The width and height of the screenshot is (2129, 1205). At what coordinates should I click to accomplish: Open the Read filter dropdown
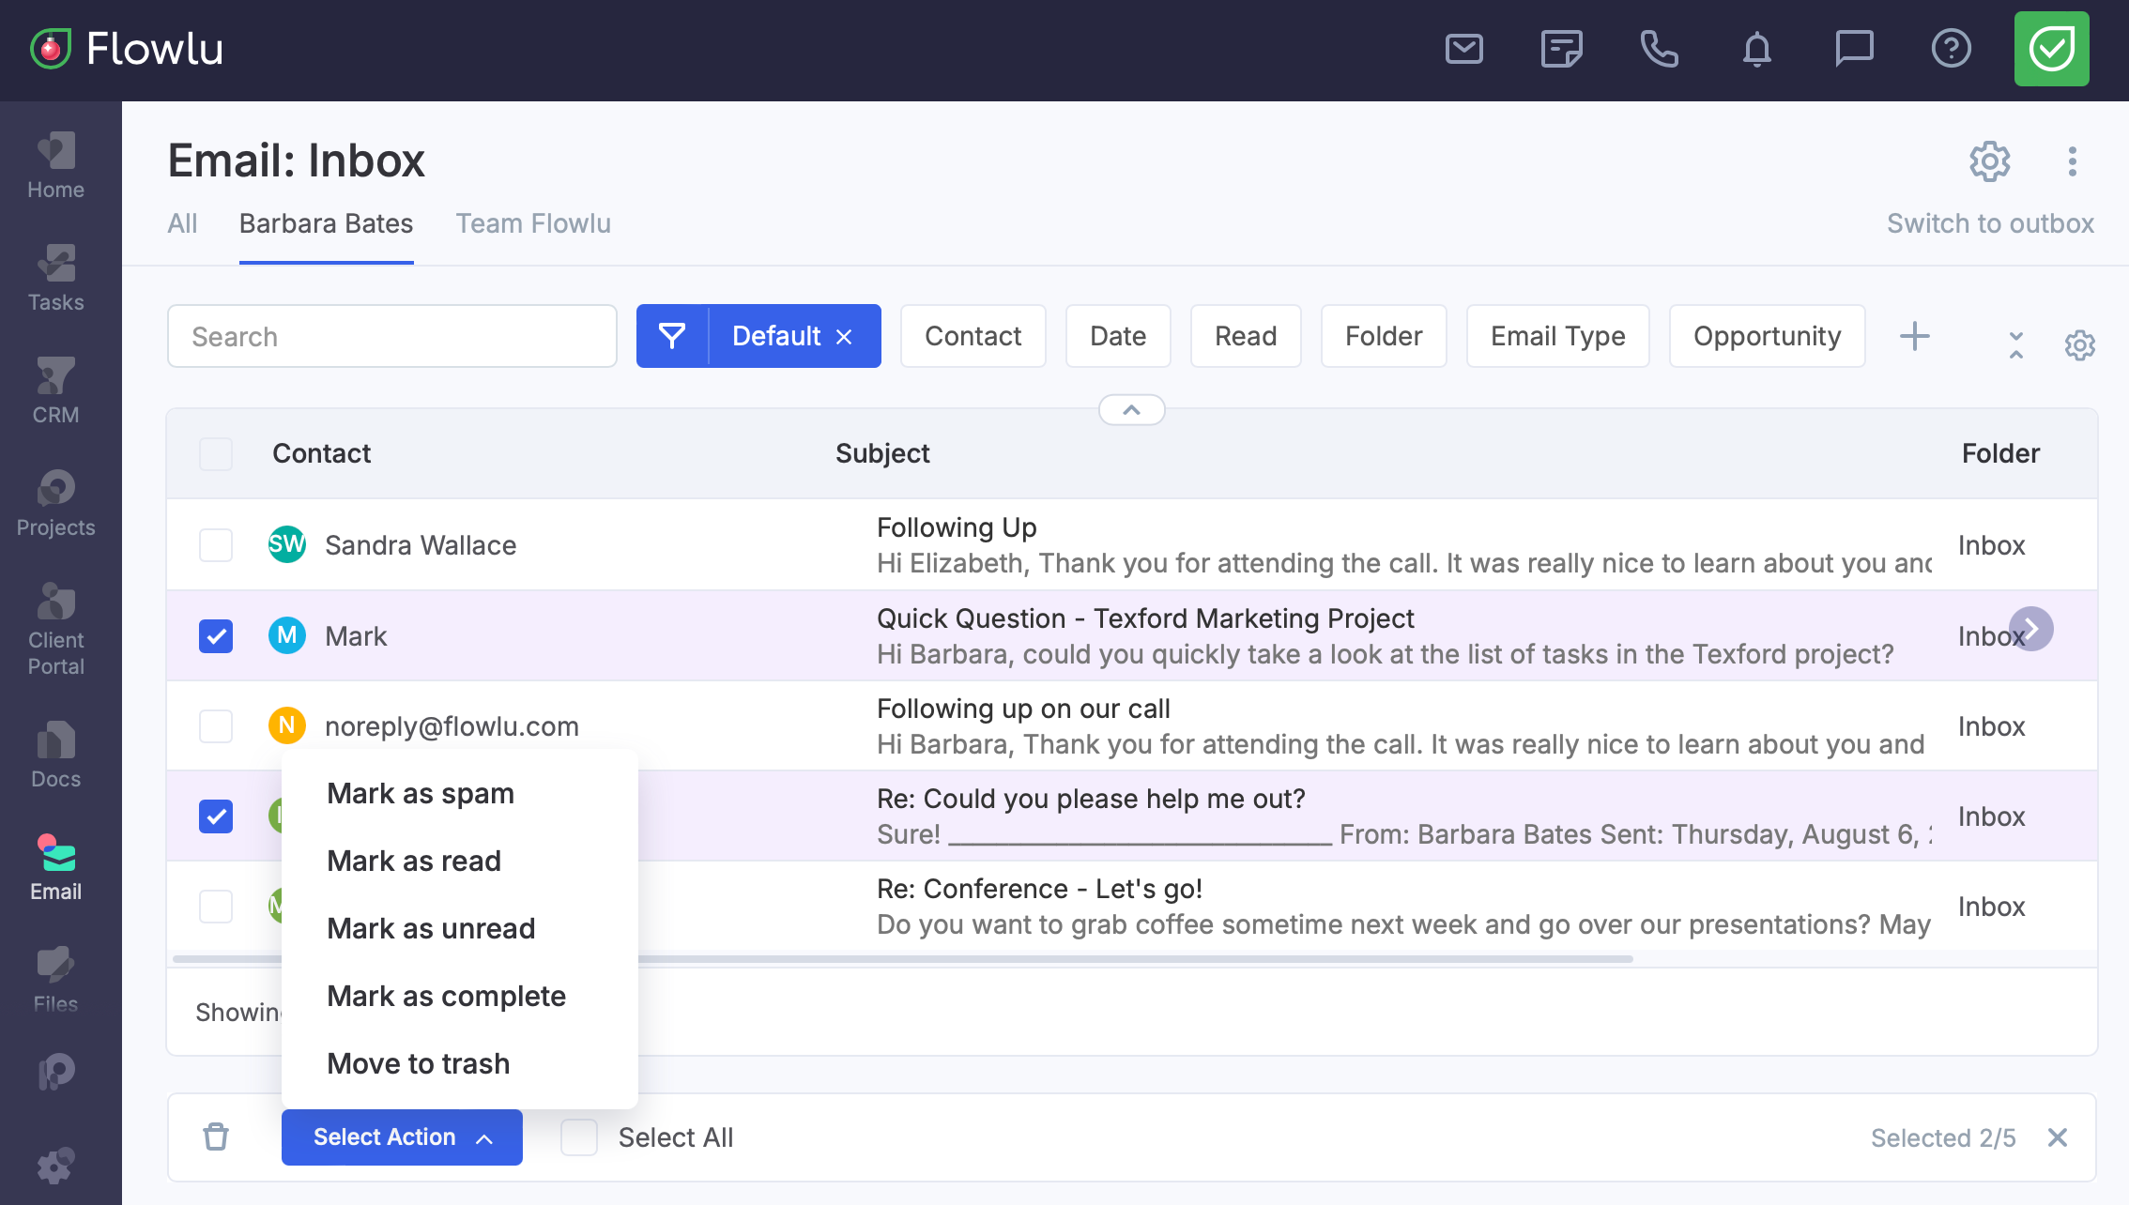click(x=1246, y=336)
